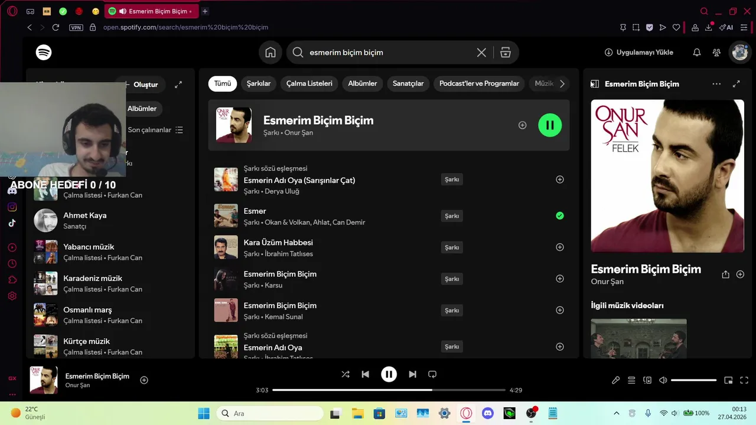
Task: Show lyrics with the microphone icon
Action: (x=615, y=380)
